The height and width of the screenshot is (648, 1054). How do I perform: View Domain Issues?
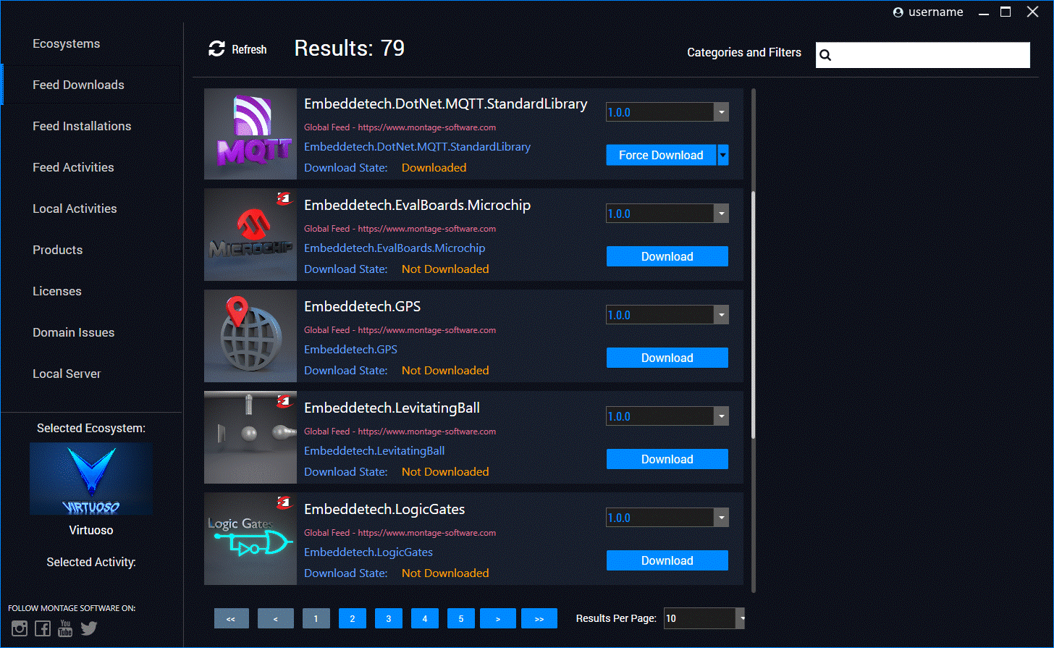74,332
